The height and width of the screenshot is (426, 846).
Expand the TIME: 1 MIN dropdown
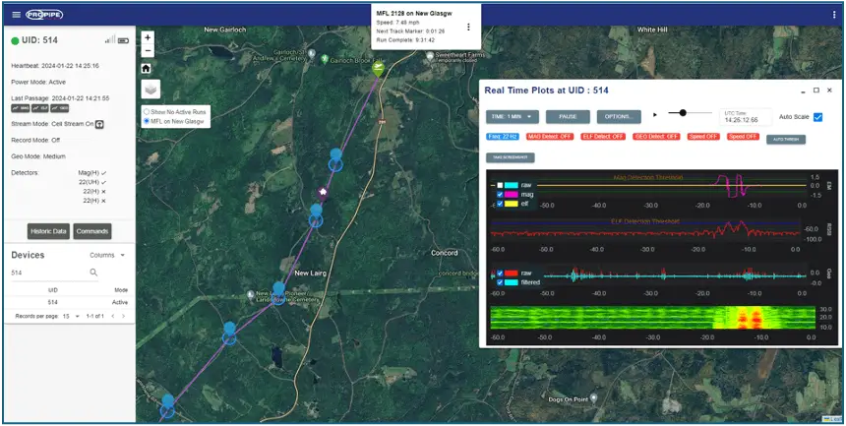tap(511, 116)
